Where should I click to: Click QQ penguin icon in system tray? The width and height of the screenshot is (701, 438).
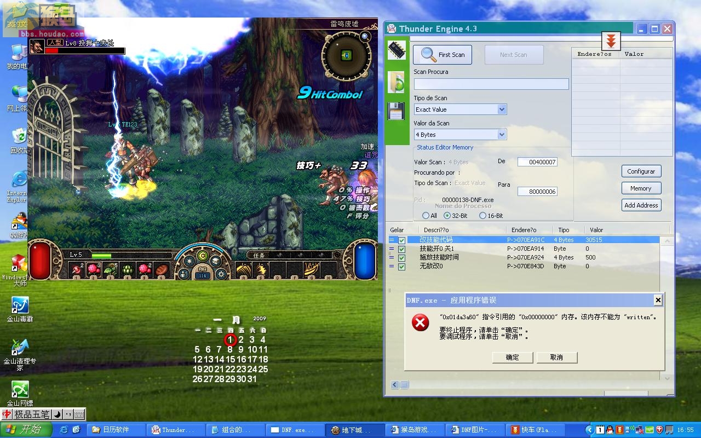(x=610, y=430)
